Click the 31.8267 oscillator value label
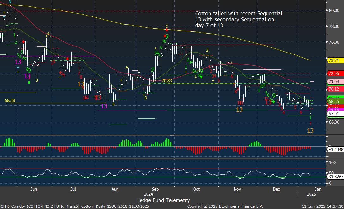Viewport: 344px width, 209px height. tap(335, 177)
